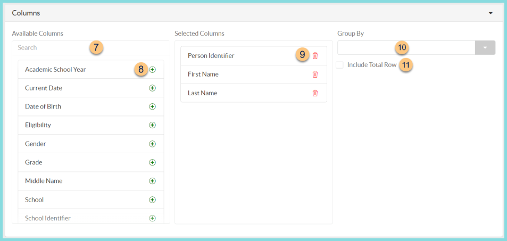Click the Columns panel header title

click(26, 13)
